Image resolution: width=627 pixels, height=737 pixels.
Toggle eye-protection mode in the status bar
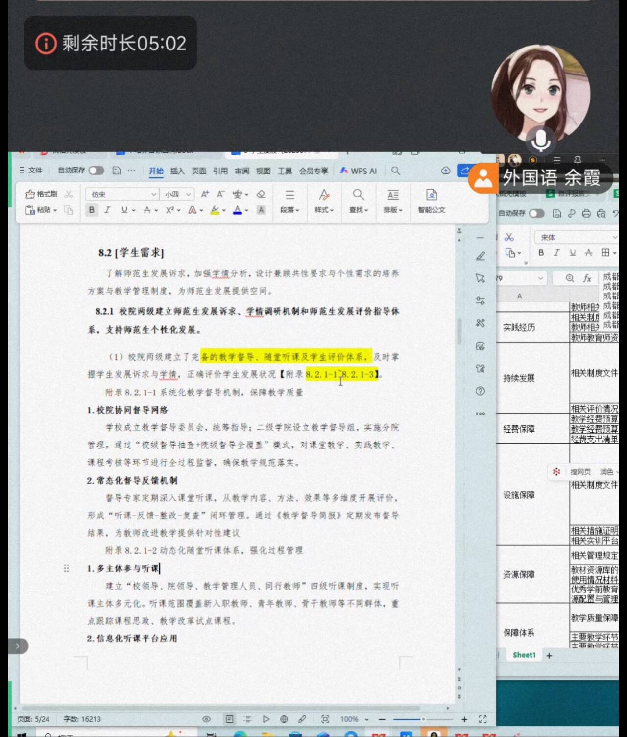[x=207, y=719]
